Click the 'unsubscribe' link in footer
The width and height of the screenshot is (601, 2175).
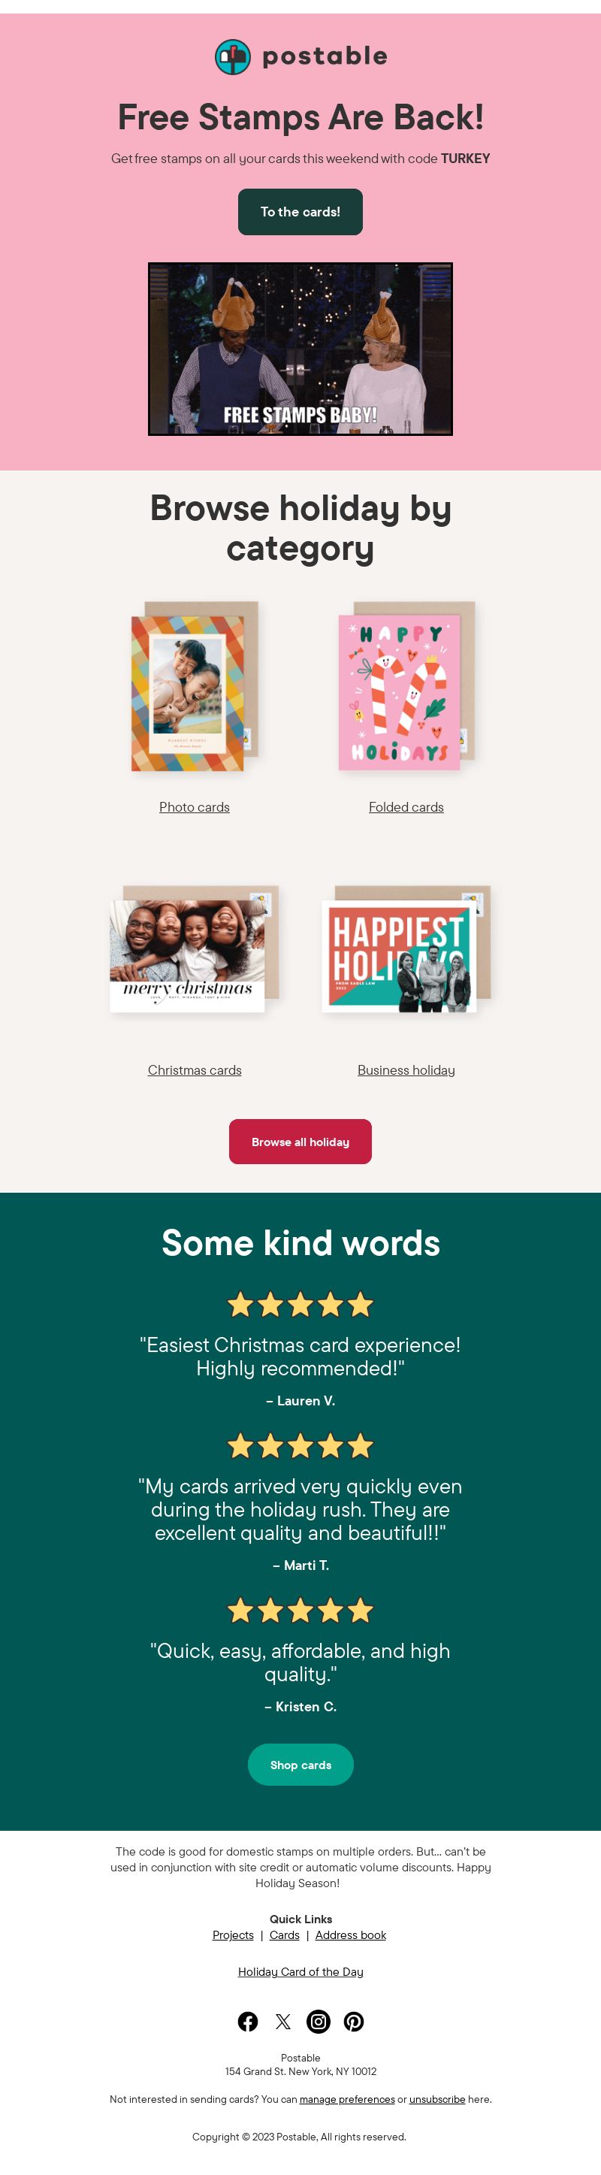[x=437, y=2099]
